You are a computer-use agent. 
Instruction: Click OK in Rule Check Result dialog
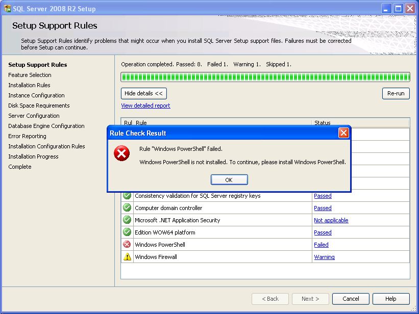pyautogui.click(x=229, y=180)
